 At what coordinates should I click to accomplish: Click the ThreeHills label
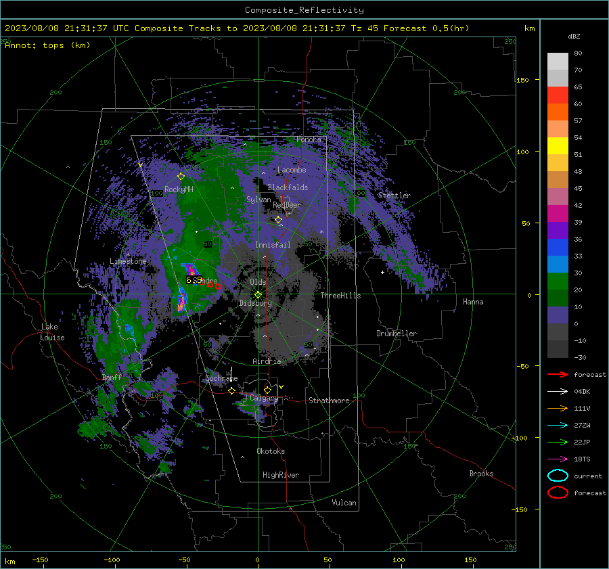[x=340, y=296]
